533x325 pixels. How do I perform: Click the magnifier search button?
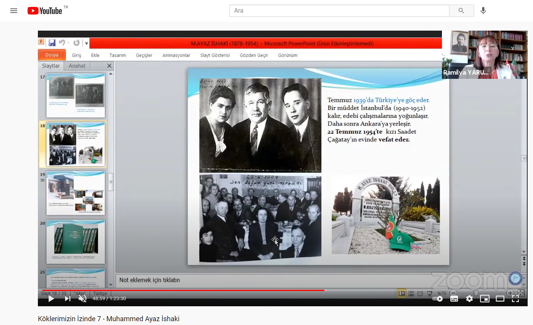[x=461, y=11]
